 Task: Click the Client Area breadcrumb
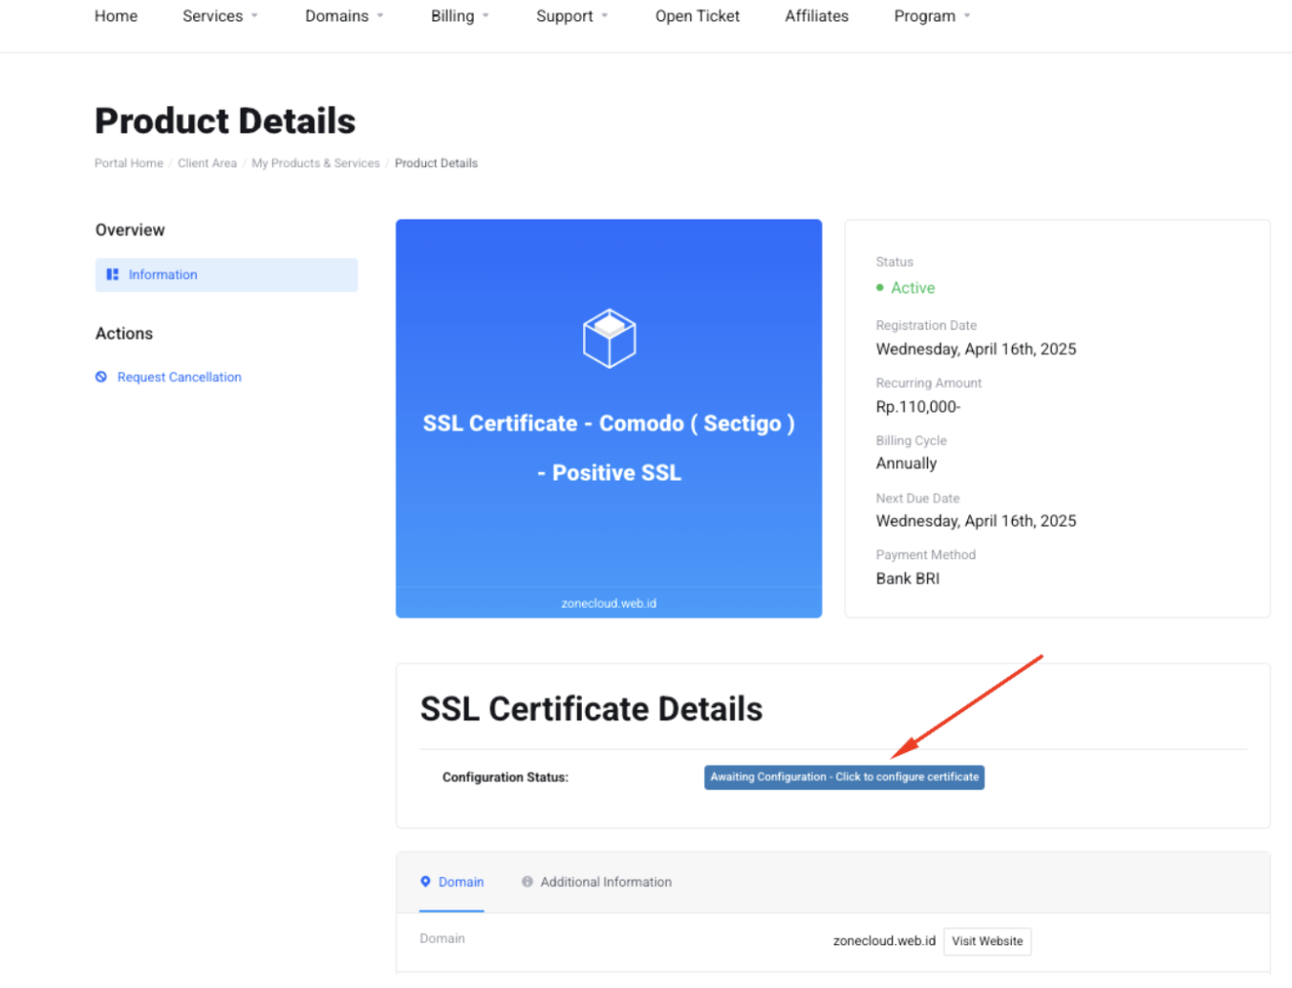(207, 163)
